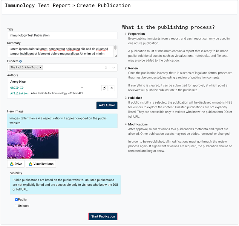The width and height of the screenshot is (239, 226).
Task: Click the Funders info icon
Action: point(21,61)
